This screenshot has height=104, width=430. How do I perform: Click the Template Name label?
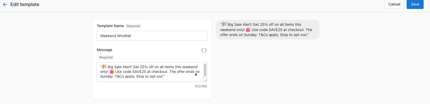point(110,26)
